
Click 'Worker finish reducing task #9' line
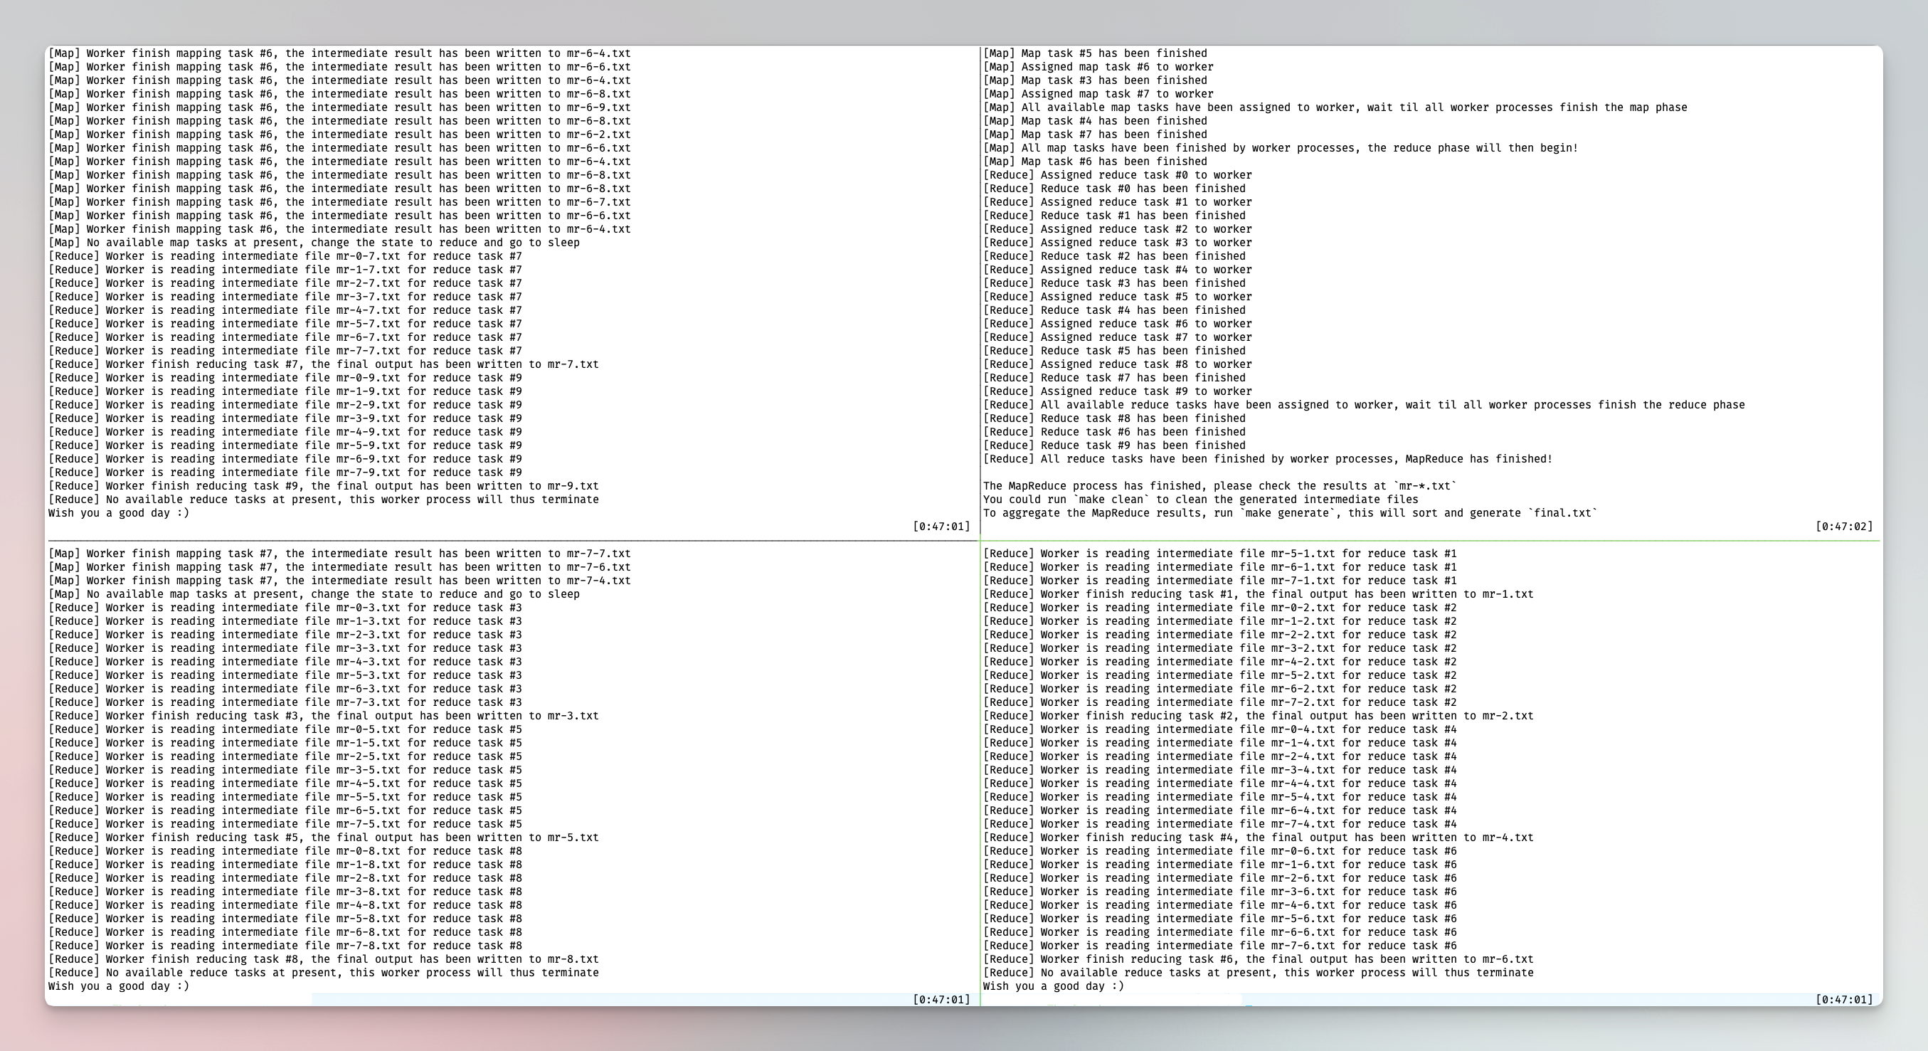click(x=323, y=486)
